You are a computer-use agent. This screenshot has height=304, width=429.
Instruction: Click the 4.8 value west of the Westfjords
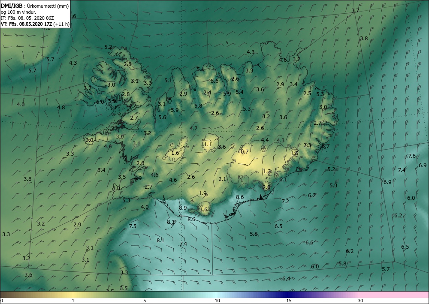(x=61, y=108)
